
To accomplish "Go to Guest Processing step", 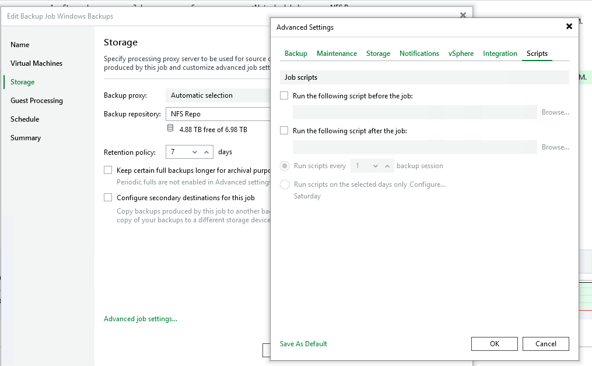I will (x=37, y=101).
